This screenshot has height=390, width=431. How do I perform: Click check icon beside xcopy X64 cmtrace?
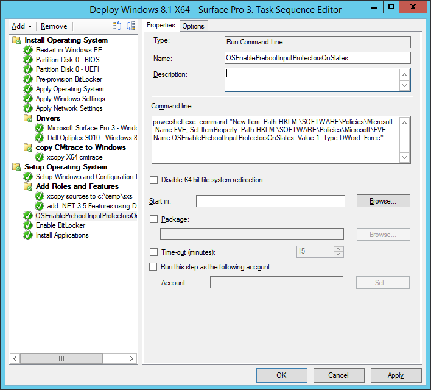click(x=40, y=157)
